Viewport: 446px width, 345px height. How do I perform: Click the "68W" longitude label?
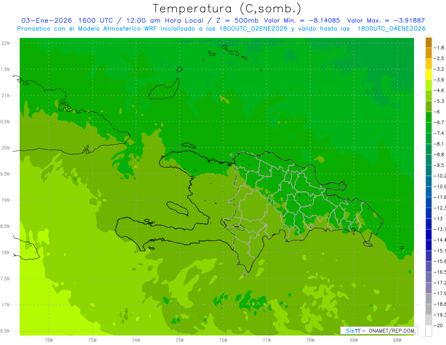click(397, 340)
